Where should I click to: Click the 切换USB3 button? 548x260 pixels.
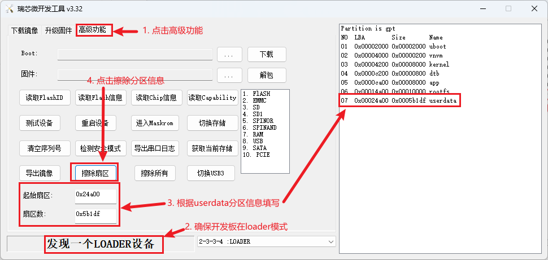(211, 174)
